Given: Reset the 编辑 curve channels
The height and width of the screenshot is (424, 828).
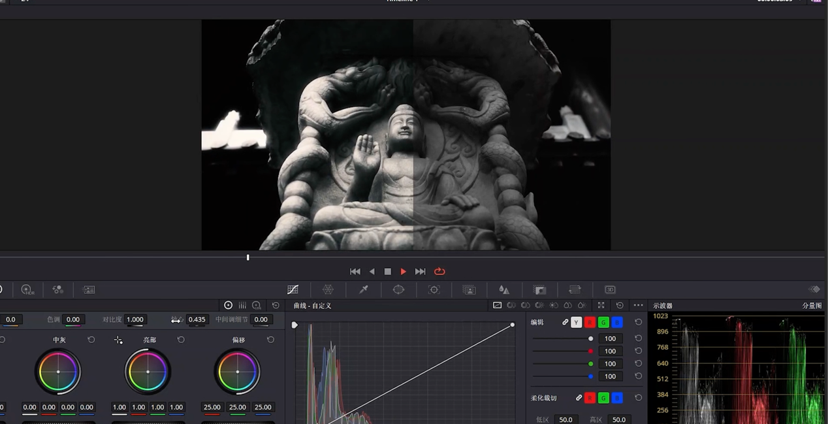Looking at the screenshot, I should tap(638, 322).
